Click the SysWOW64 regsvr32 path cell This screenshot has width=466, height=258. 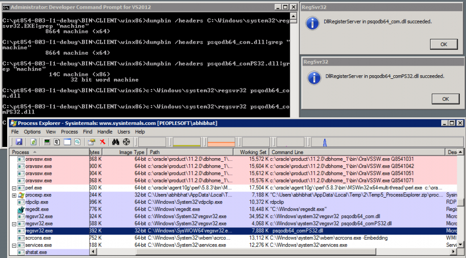(x=190, y=231)
